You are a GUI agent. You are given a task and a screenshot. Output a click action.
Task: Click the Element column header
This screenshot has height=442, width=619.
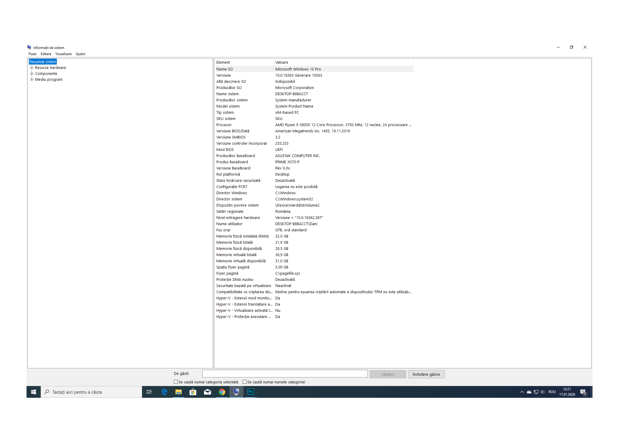click(x=244, y=62)
